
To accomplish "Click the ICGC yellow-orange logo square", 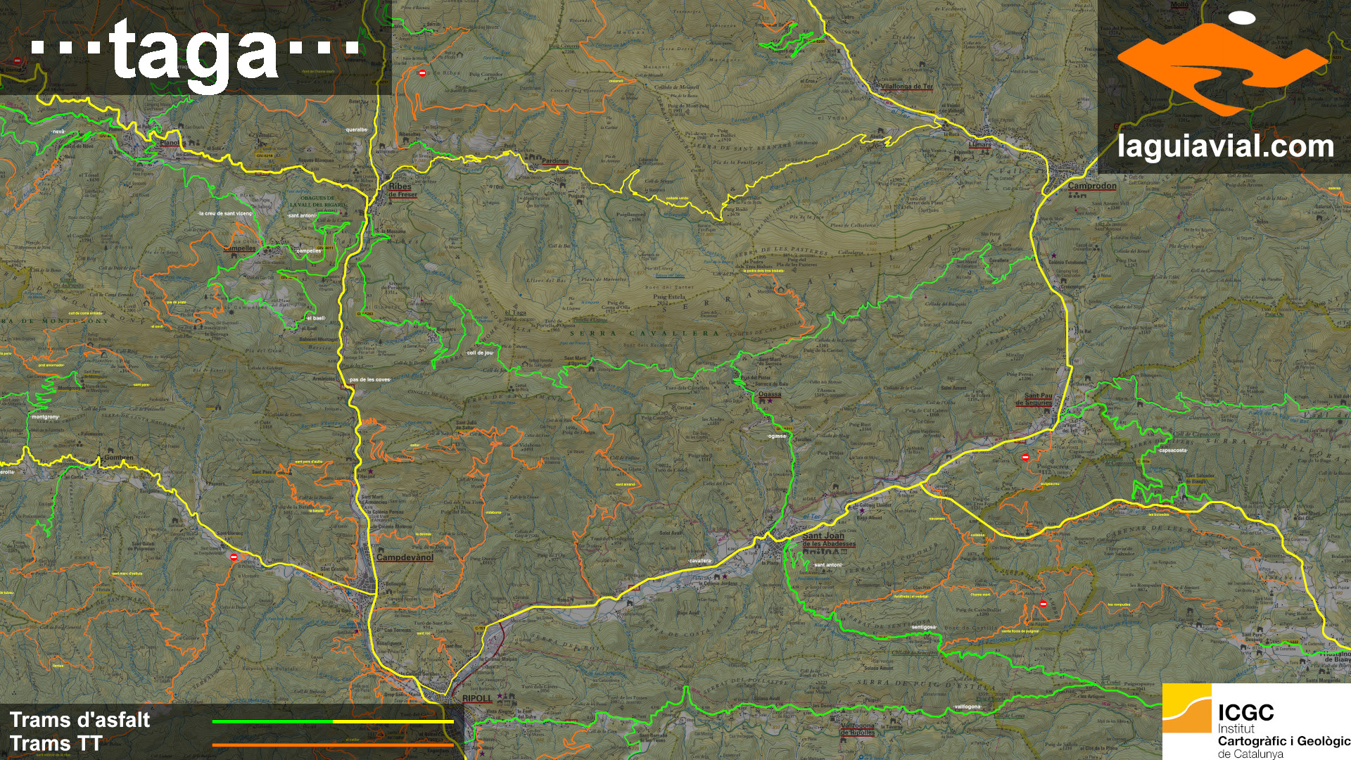I will (x=1187, y=709).
